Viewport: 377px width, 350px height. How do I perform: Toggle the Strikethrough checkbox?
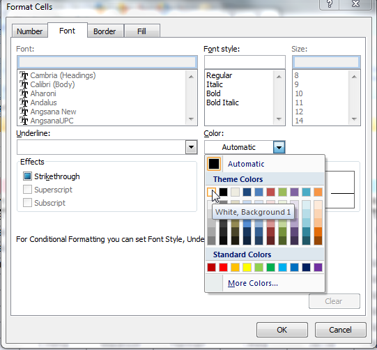tap(27, 176)
